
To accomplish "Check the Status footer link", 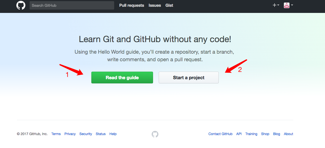I will [101, 134].
